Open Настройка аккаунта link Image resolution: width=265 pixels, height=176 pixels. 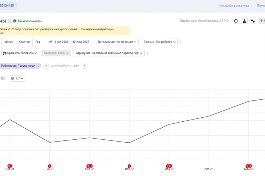point(234,5)
